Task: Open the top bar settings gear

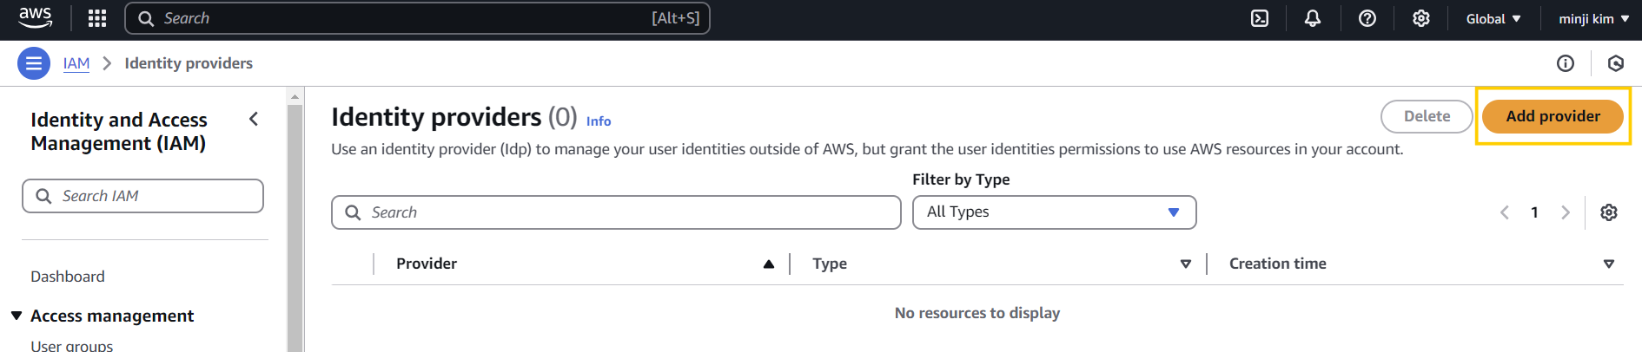Action: (1421, 18)
